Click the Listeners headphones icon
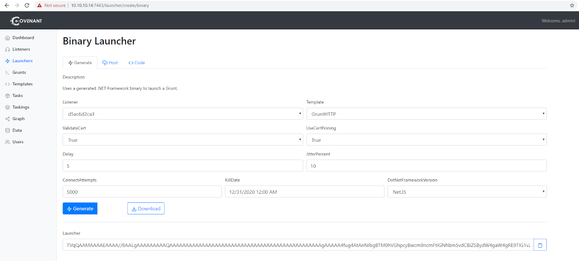Image resolution: width=579 pixels, height=261 pixels. click(x=8, y=50)
